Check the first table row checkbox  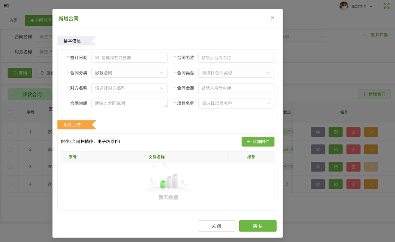(9, 132)
